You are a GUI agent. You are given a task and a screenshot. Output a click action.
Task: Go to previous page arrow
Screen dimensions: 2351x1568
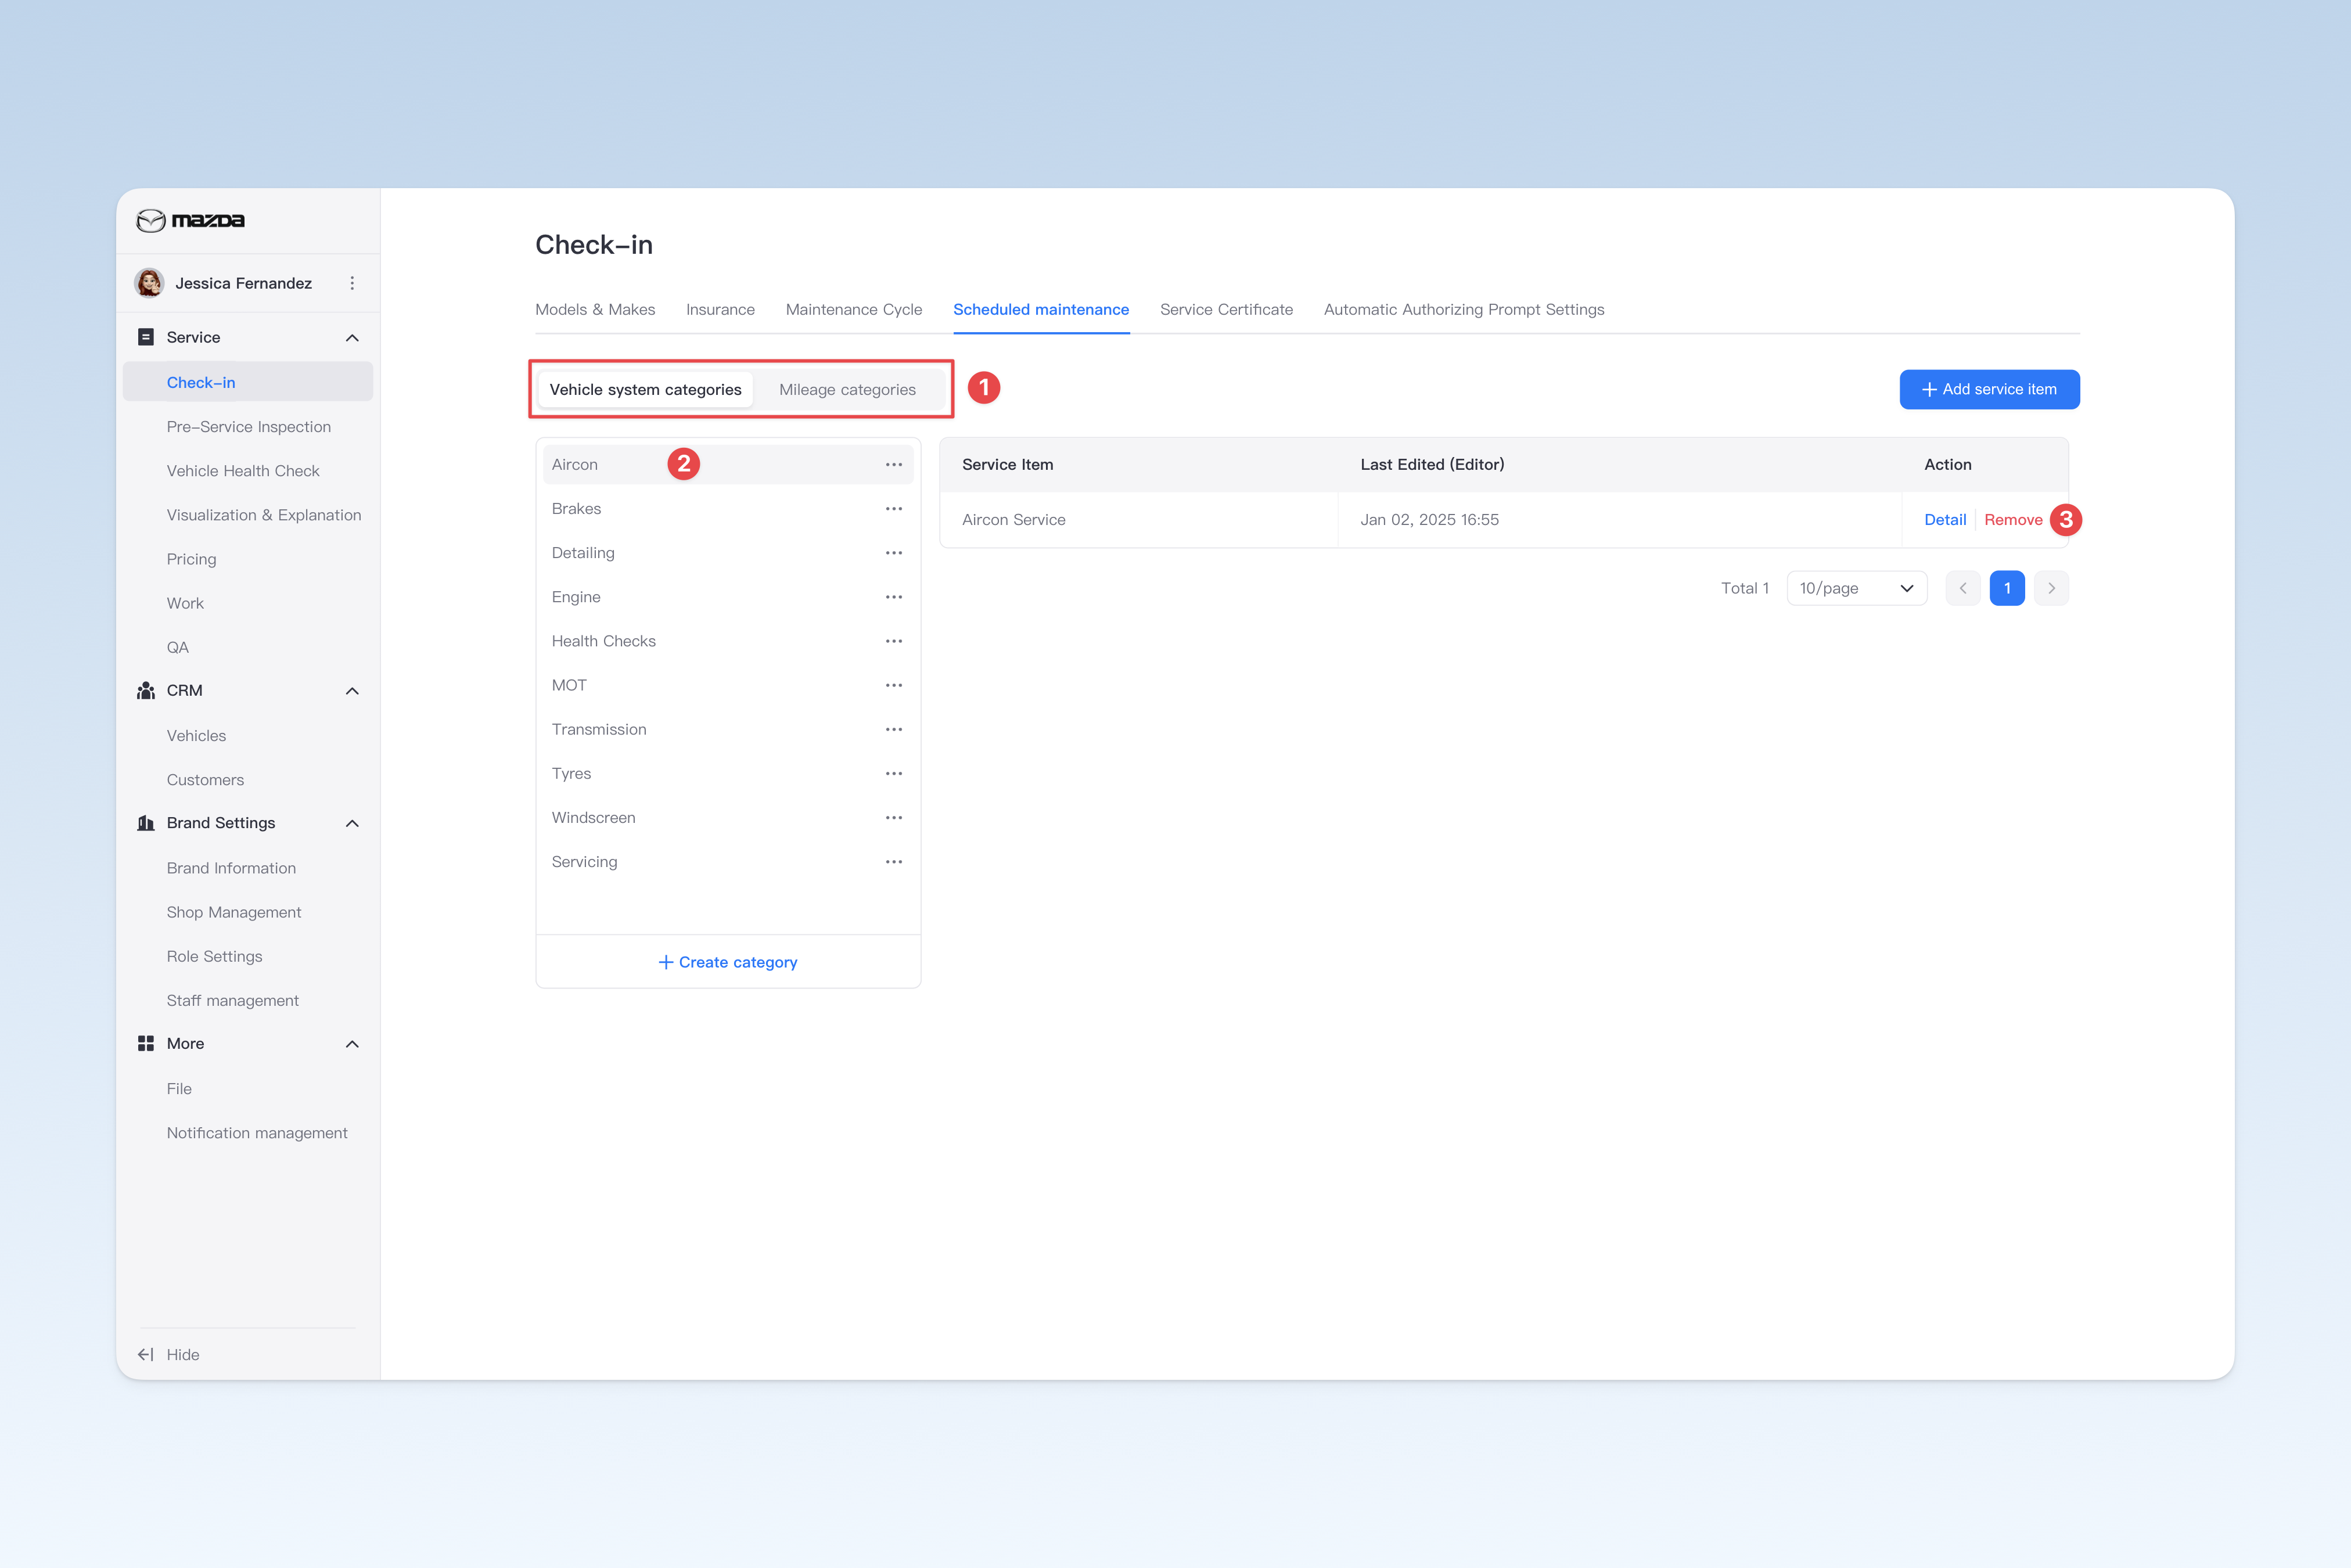point(1963,588)
